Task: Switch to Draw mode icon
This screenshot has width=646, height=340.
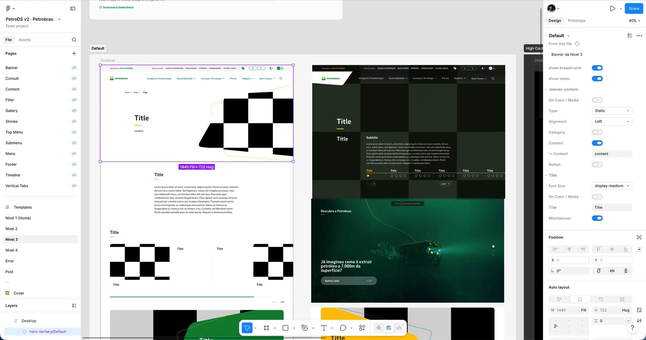Action: [x=379, y=328]
